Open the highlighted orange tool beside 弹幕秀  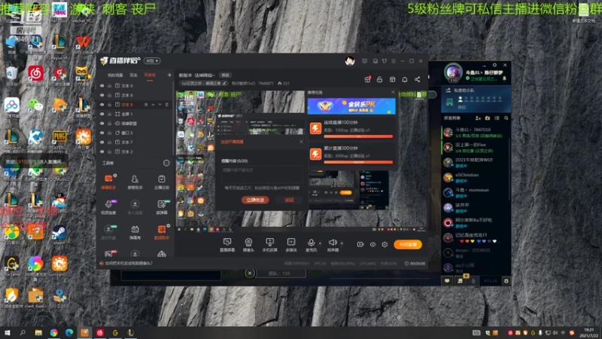(x=162, y=232)
